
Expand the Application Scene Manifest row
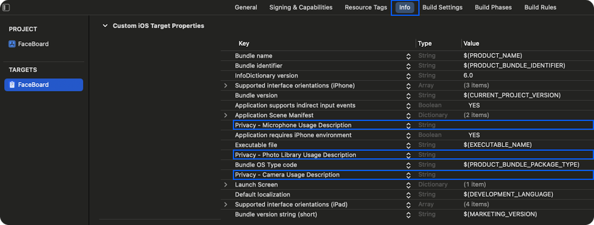[226, 115]
